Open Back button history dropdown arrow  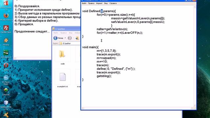click(65, 38)
